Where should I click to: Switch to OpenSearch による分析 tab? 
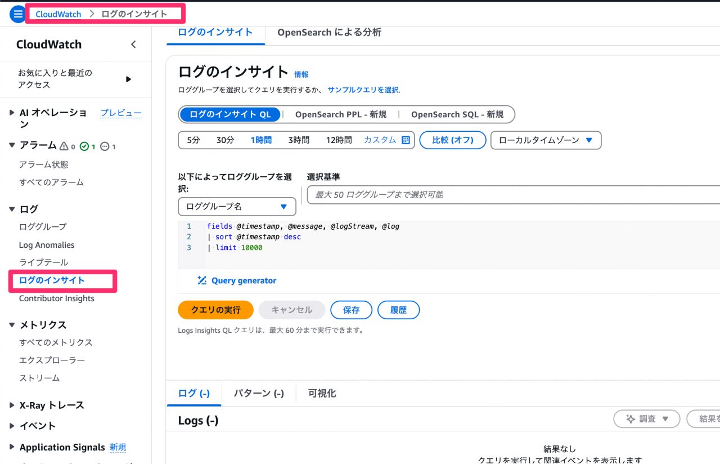[x=329, y=33]
